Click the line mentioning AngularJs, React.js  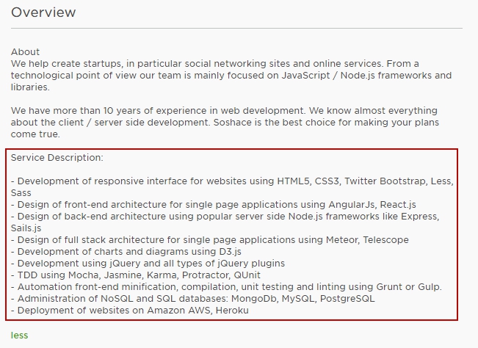(x=214, y=205)
